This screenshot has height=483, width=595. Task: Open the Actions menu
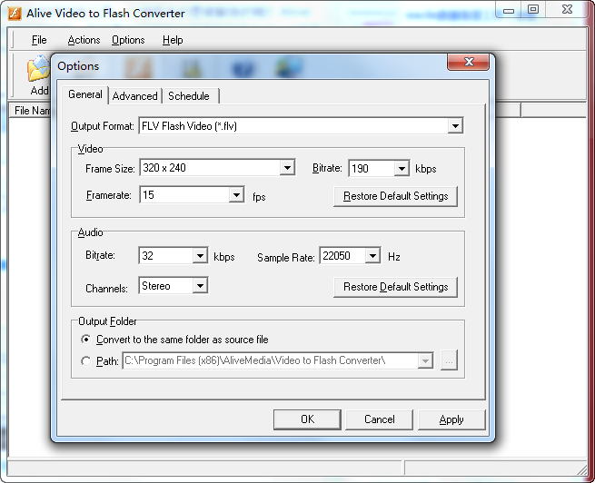[x=84, y=40]
